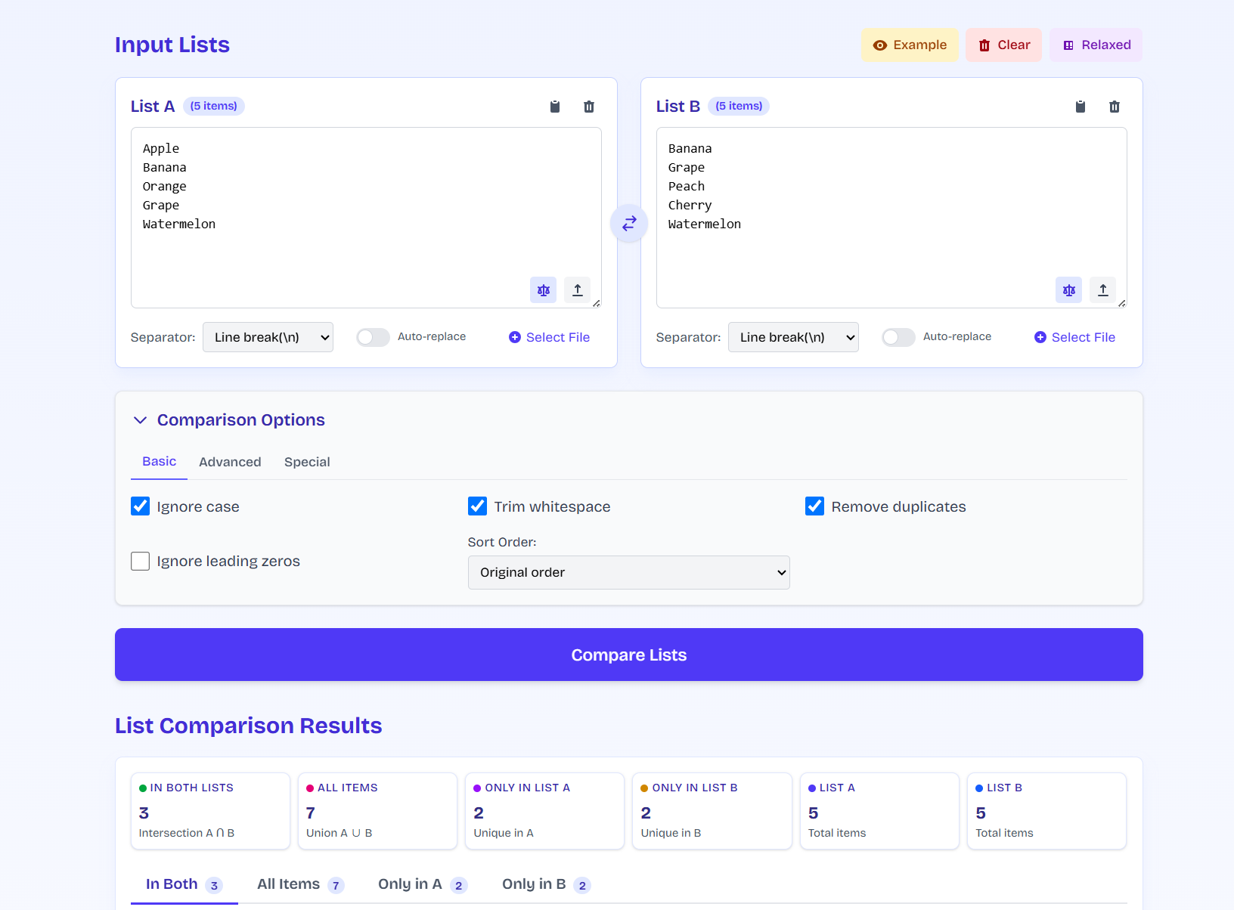The width and height of the screenshot is (1234, 910).
Task: Click the paste clipboard icon for List B
Action: [x=1081, y=107]
